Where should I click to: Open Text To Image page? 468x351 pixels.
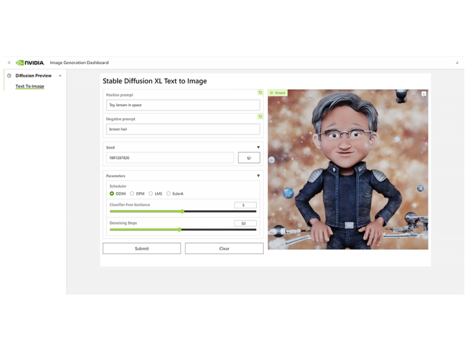30,87
